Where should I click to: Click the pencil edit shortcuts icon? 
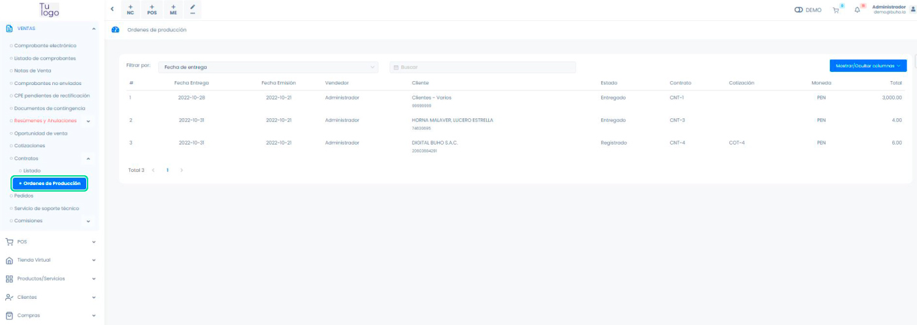pos(192,9)
